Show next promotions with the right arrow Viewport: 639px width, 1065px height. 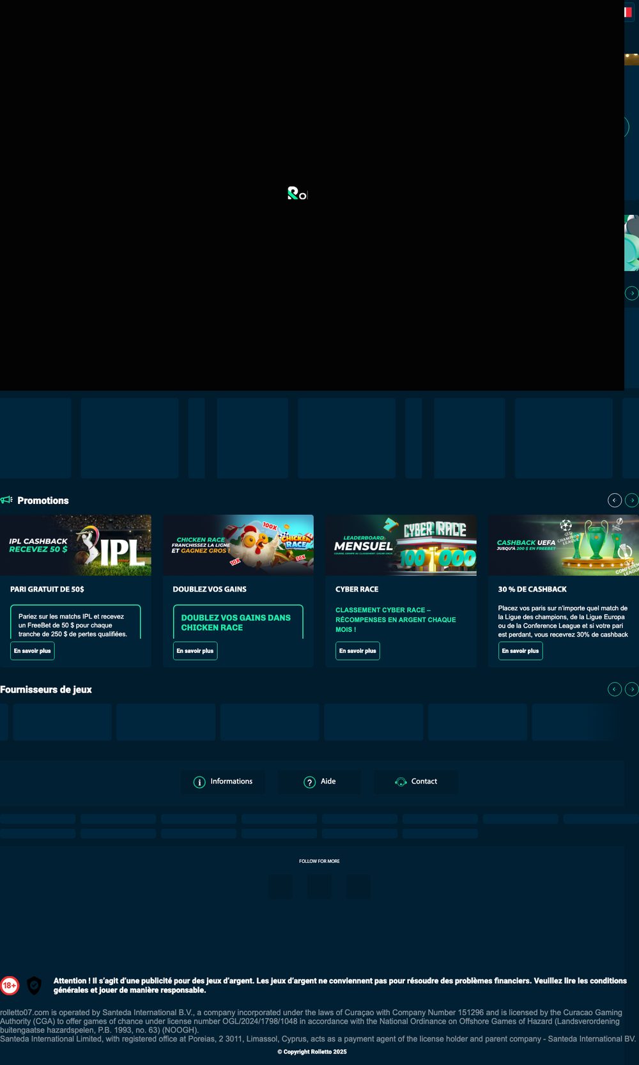tap(632, 500)
